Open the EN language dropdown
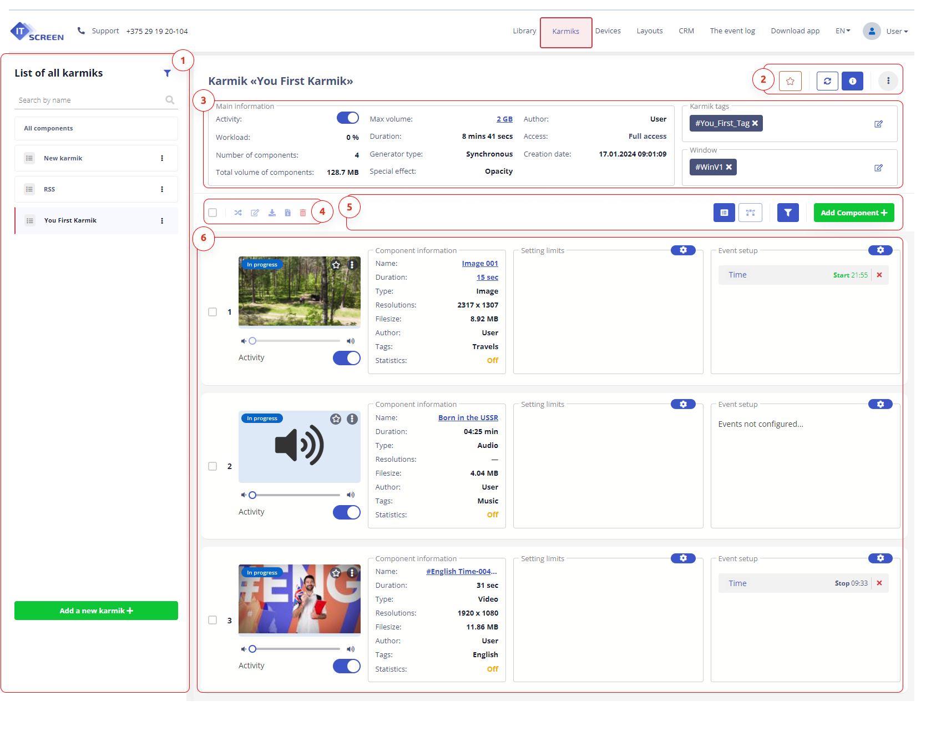 pyautogui.click(x=843, y=31)
